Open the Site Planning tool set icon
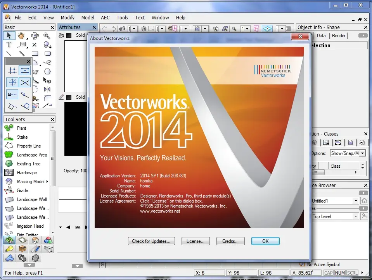The image size is (372, 280). (9, 240)
